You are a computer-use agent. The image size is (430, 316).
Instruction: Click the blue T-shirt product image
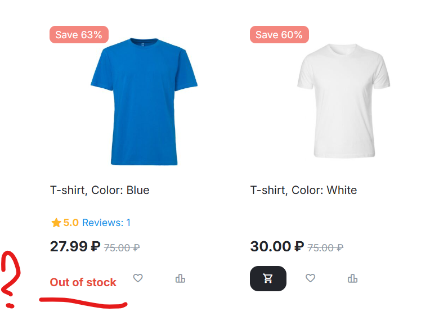coord(144,101)
